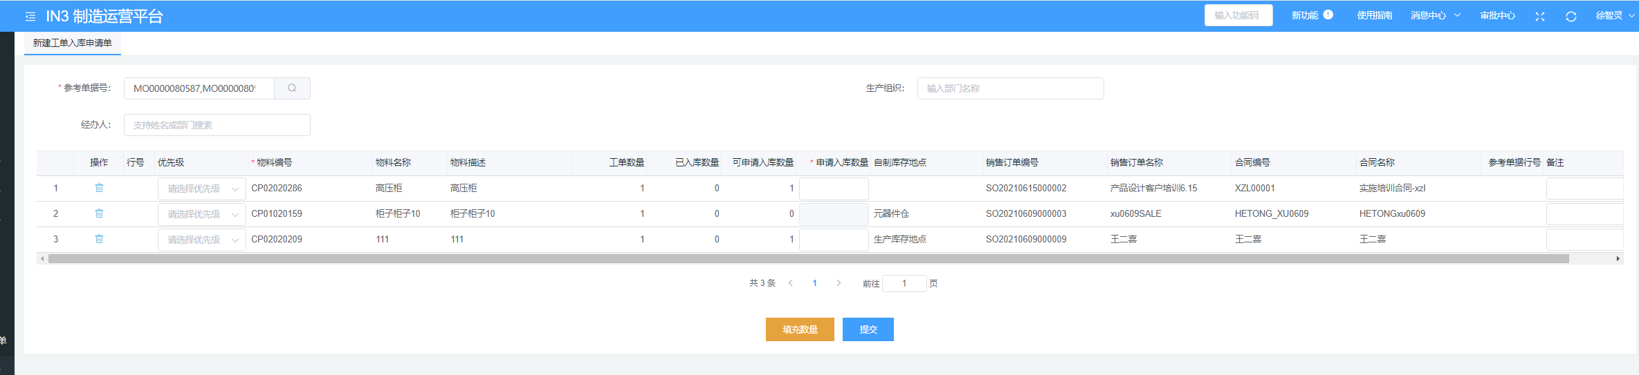The image size is (1639, 375).
Task: Open priority dropdown for row 2
Action: point(201,214)
